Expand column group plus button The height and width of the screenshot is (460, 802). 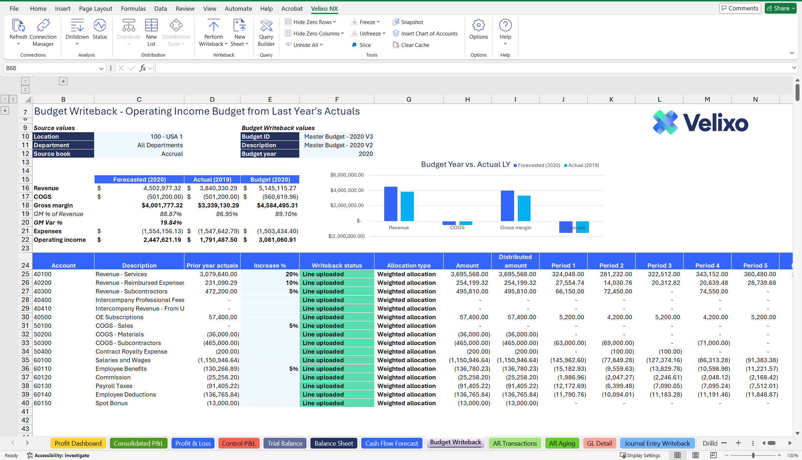click(x=63, y=81)
